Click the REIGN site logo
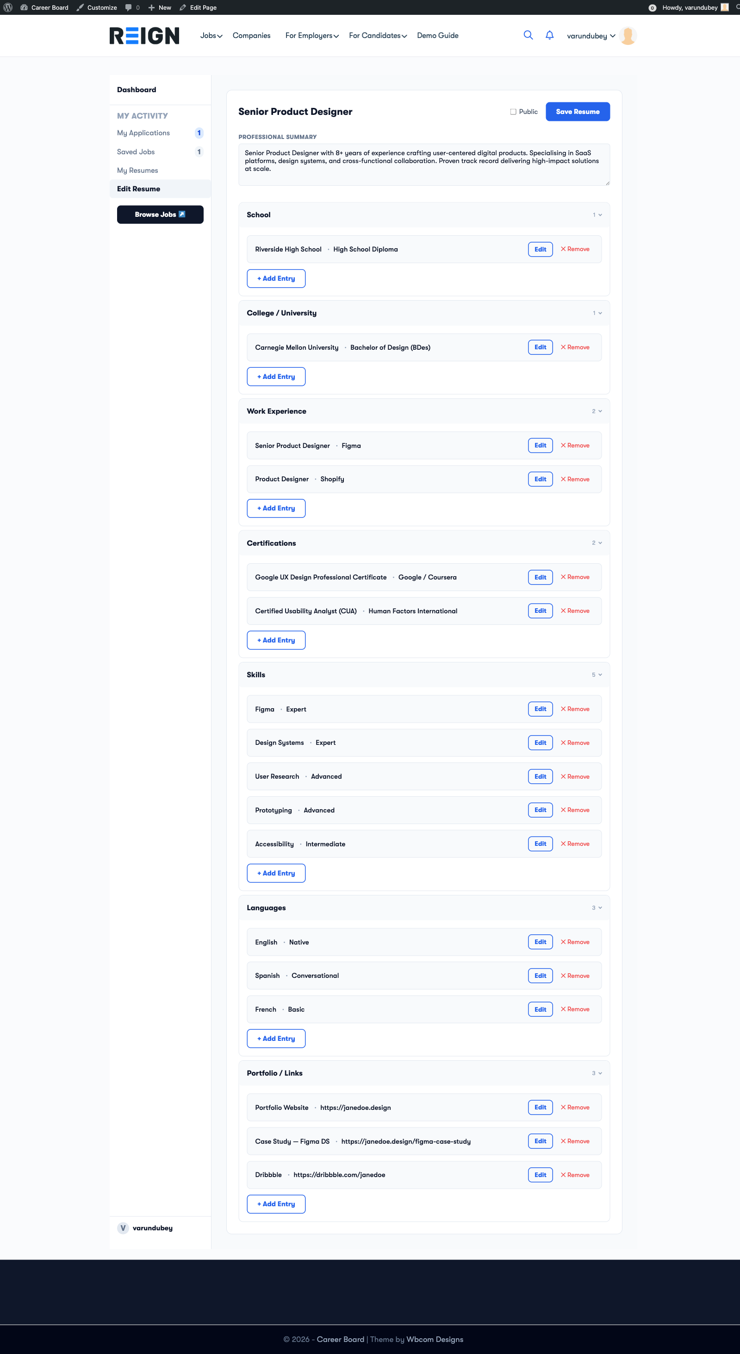This screenshot has width=740, height=1354. click(144, 35)
